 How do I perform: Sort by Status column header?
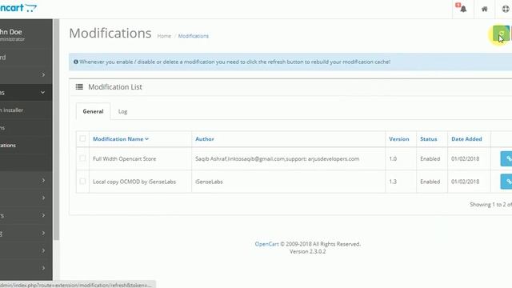429,138
